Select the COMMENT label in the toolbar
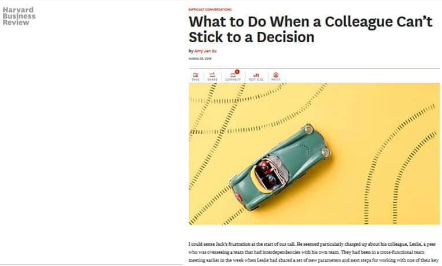Viewport: 442px width, 266px height. (233, 80)
